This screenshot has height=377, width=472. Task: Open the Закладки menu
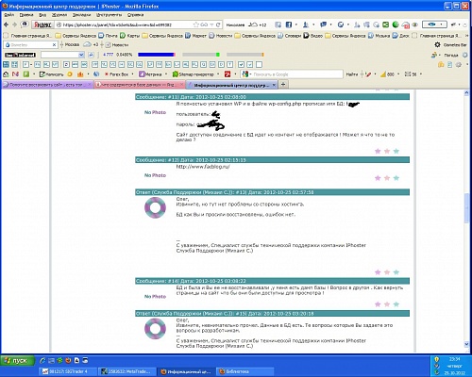pyautogui.click(x=81, y=15)
